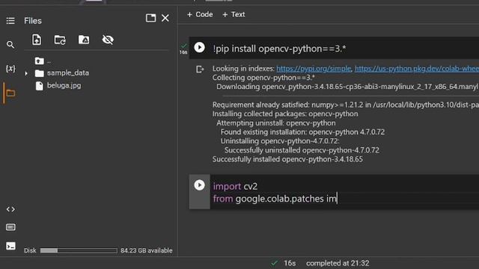Open the search sidebar icon
The width and height of the screenshot is (479, 269).
[10, 45]
